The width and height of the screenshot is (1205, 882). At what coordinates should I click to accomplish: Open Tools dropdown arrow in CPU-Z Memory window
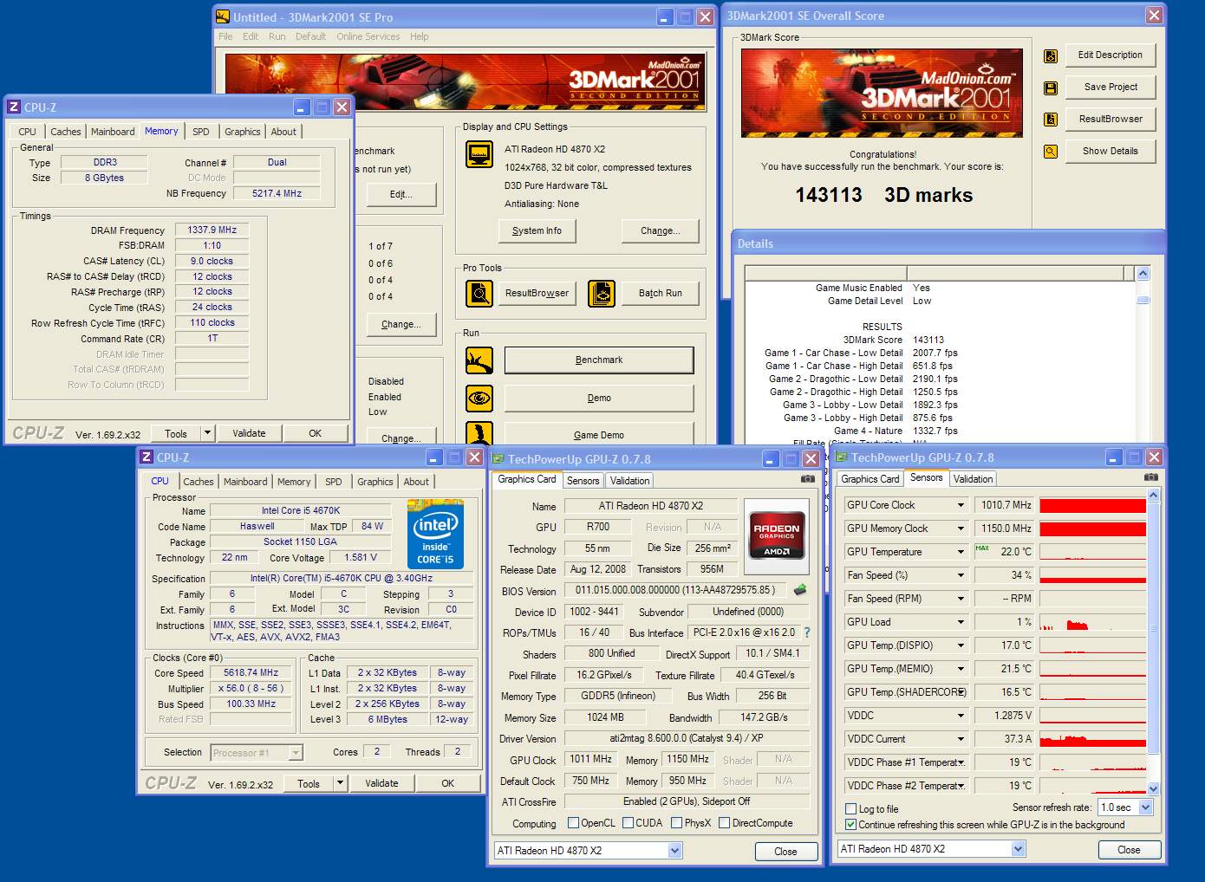coord(207,433)
